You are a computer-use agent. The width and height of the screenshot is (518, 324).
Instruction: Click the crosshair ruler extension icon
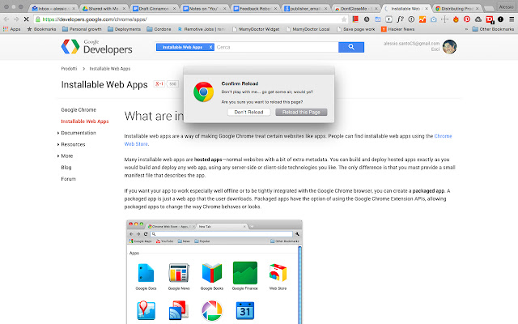coord(444,19)
